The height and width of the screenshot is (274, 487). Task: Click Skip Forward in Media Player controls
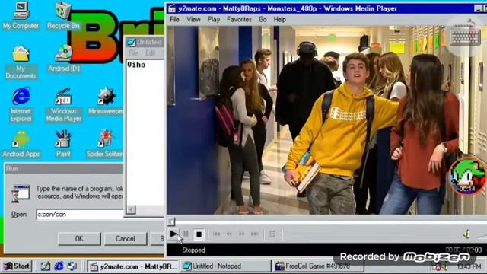255,234
